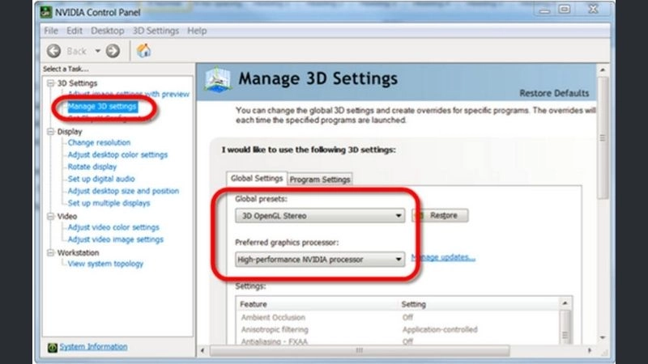Click the Manage 3D Settings header icon
The image size is (648, 364).
pos(218,79)
